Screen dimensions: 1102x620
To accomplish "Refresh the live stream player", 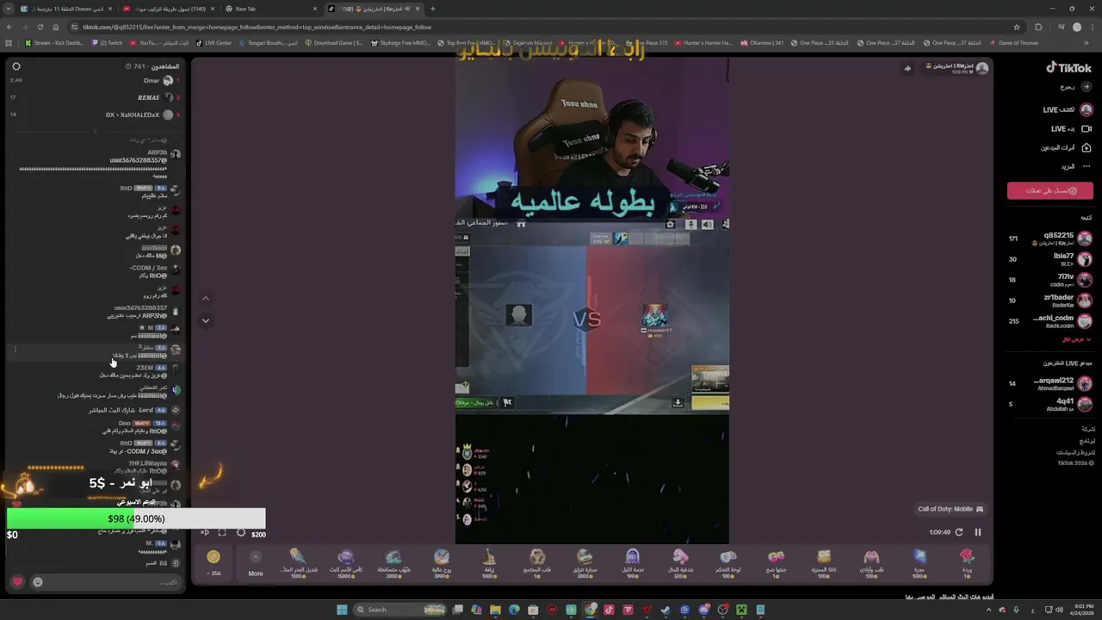I will [959, 532].
